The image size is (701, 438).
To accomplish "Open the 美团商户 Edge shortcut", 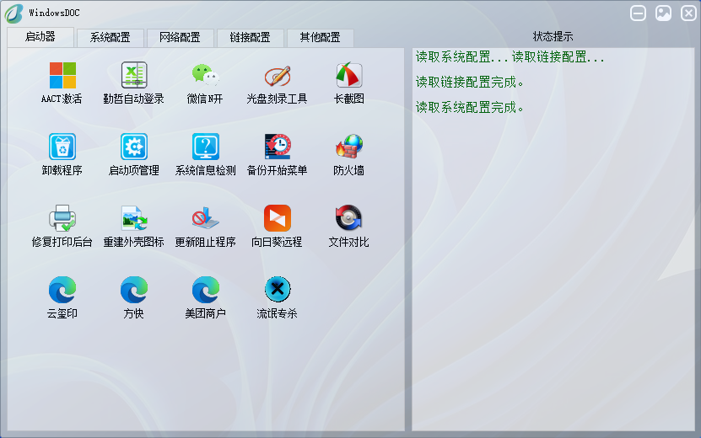I will point(205,290).
